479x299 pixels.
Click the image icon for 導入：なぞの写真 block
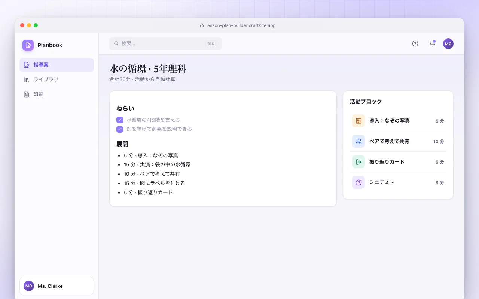pyautogui.click(x=359, y=121)
